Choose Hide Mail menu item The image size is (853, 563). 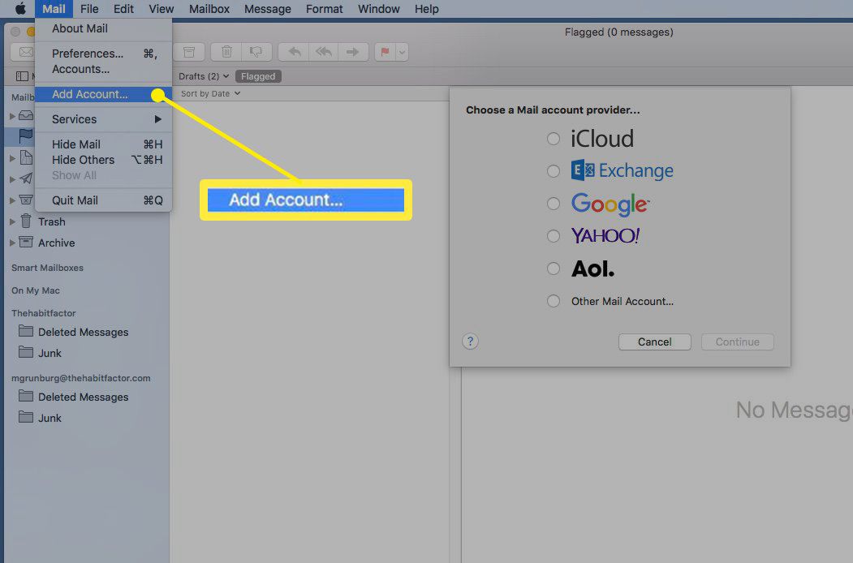[103, 144]
